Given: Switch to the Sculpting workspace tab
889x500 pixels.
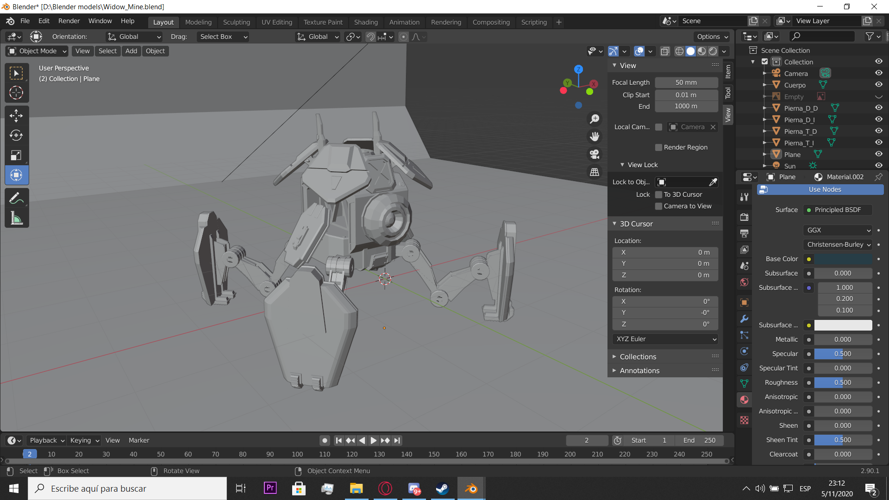Looking at the screenshot, I should (236, 22).
